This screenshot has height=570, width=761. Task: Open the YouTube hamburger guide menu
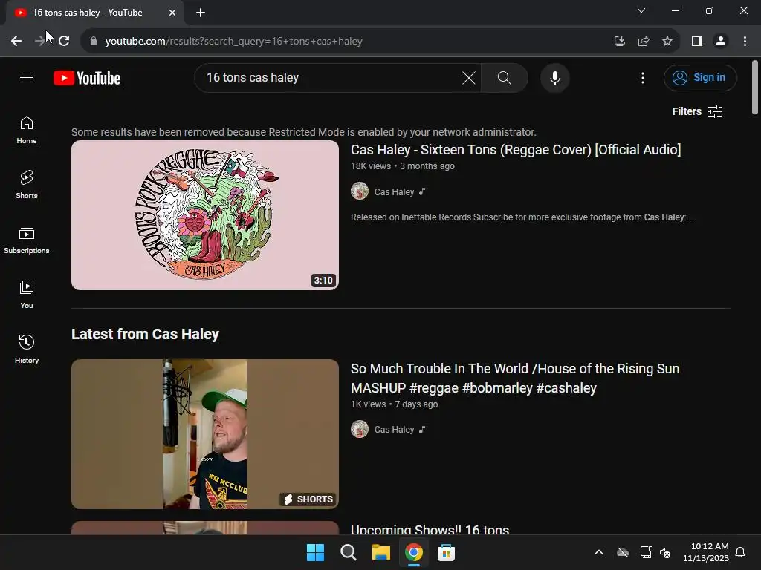27,77
